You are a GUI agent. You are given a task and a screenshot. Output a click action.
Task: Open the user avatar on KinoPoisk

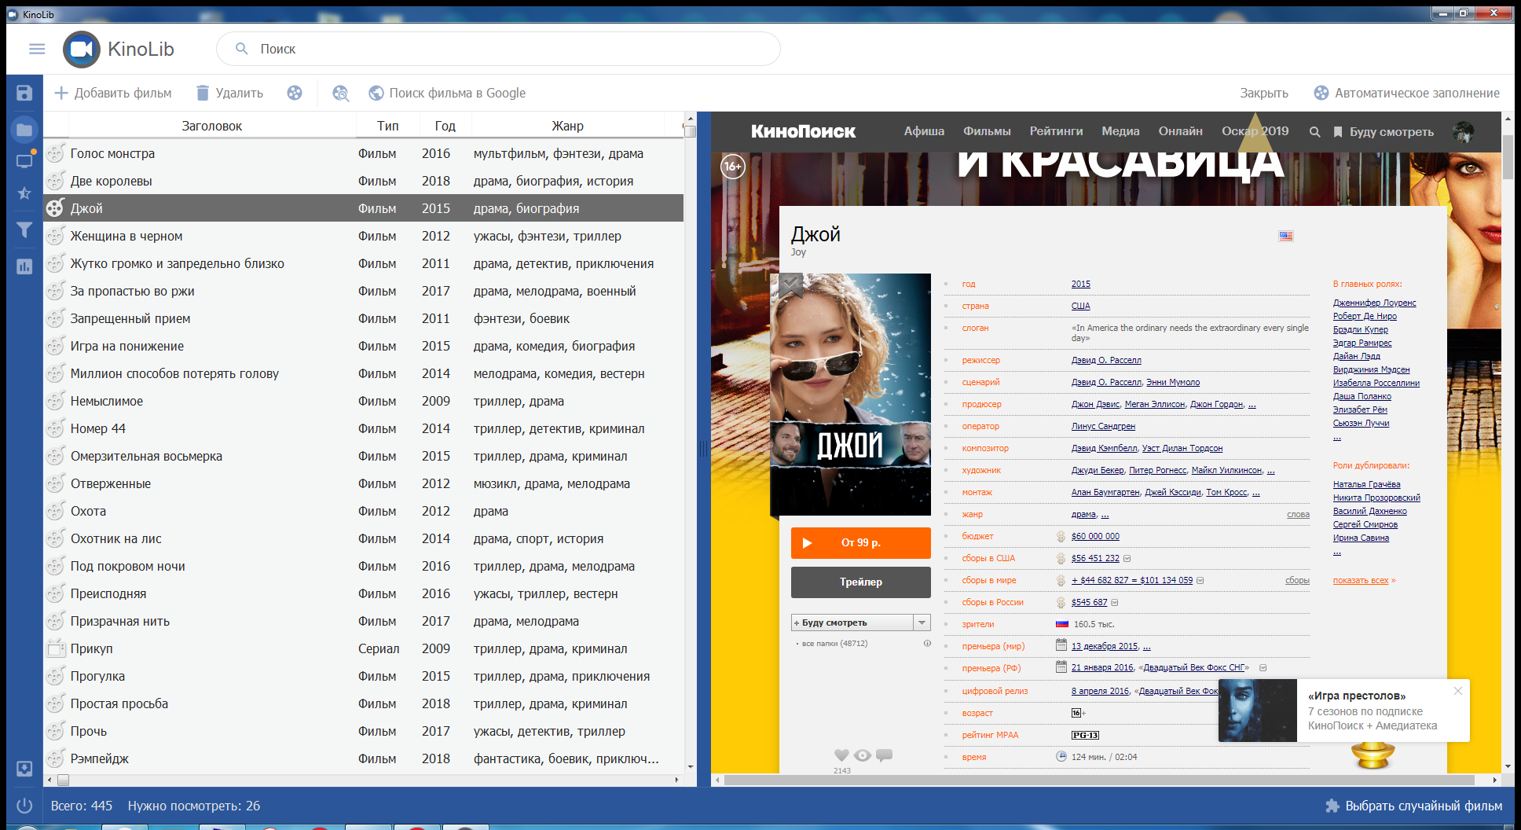pos(1463,132)
